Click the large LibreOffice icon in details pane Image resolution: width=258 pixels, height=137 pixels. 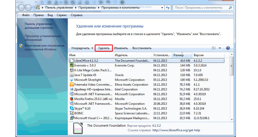78,128
